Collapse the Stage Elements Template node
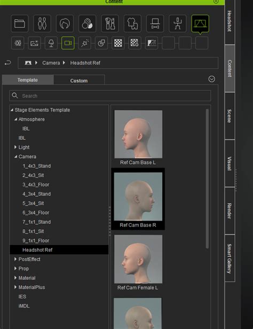 (12, 109)
